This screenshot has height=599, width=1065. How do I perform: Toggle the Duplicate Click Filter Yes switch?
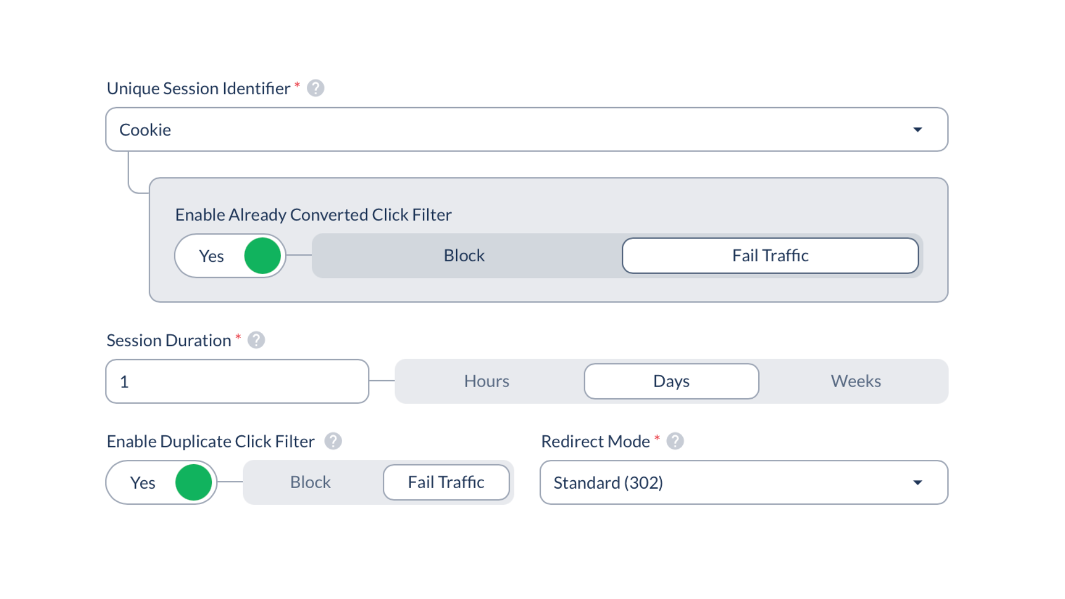[x=161, y=482]
